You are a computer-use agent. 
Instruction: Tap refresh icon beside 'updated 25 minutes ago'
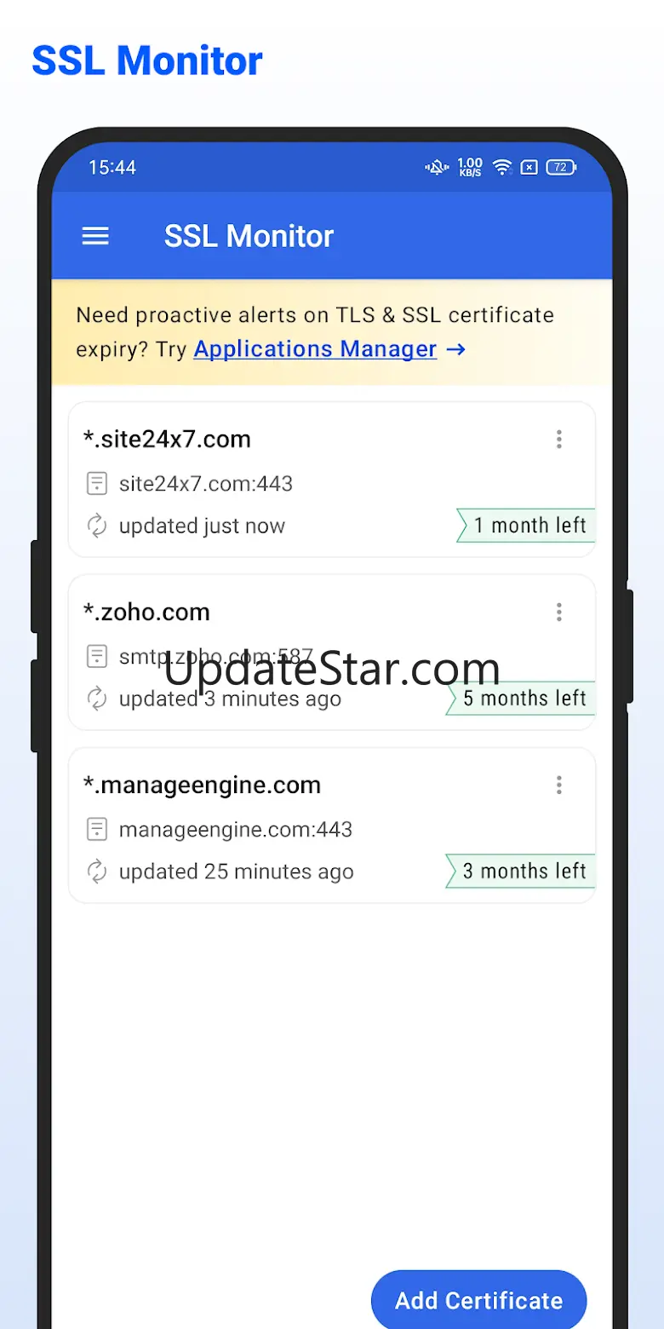click(97, 872)
